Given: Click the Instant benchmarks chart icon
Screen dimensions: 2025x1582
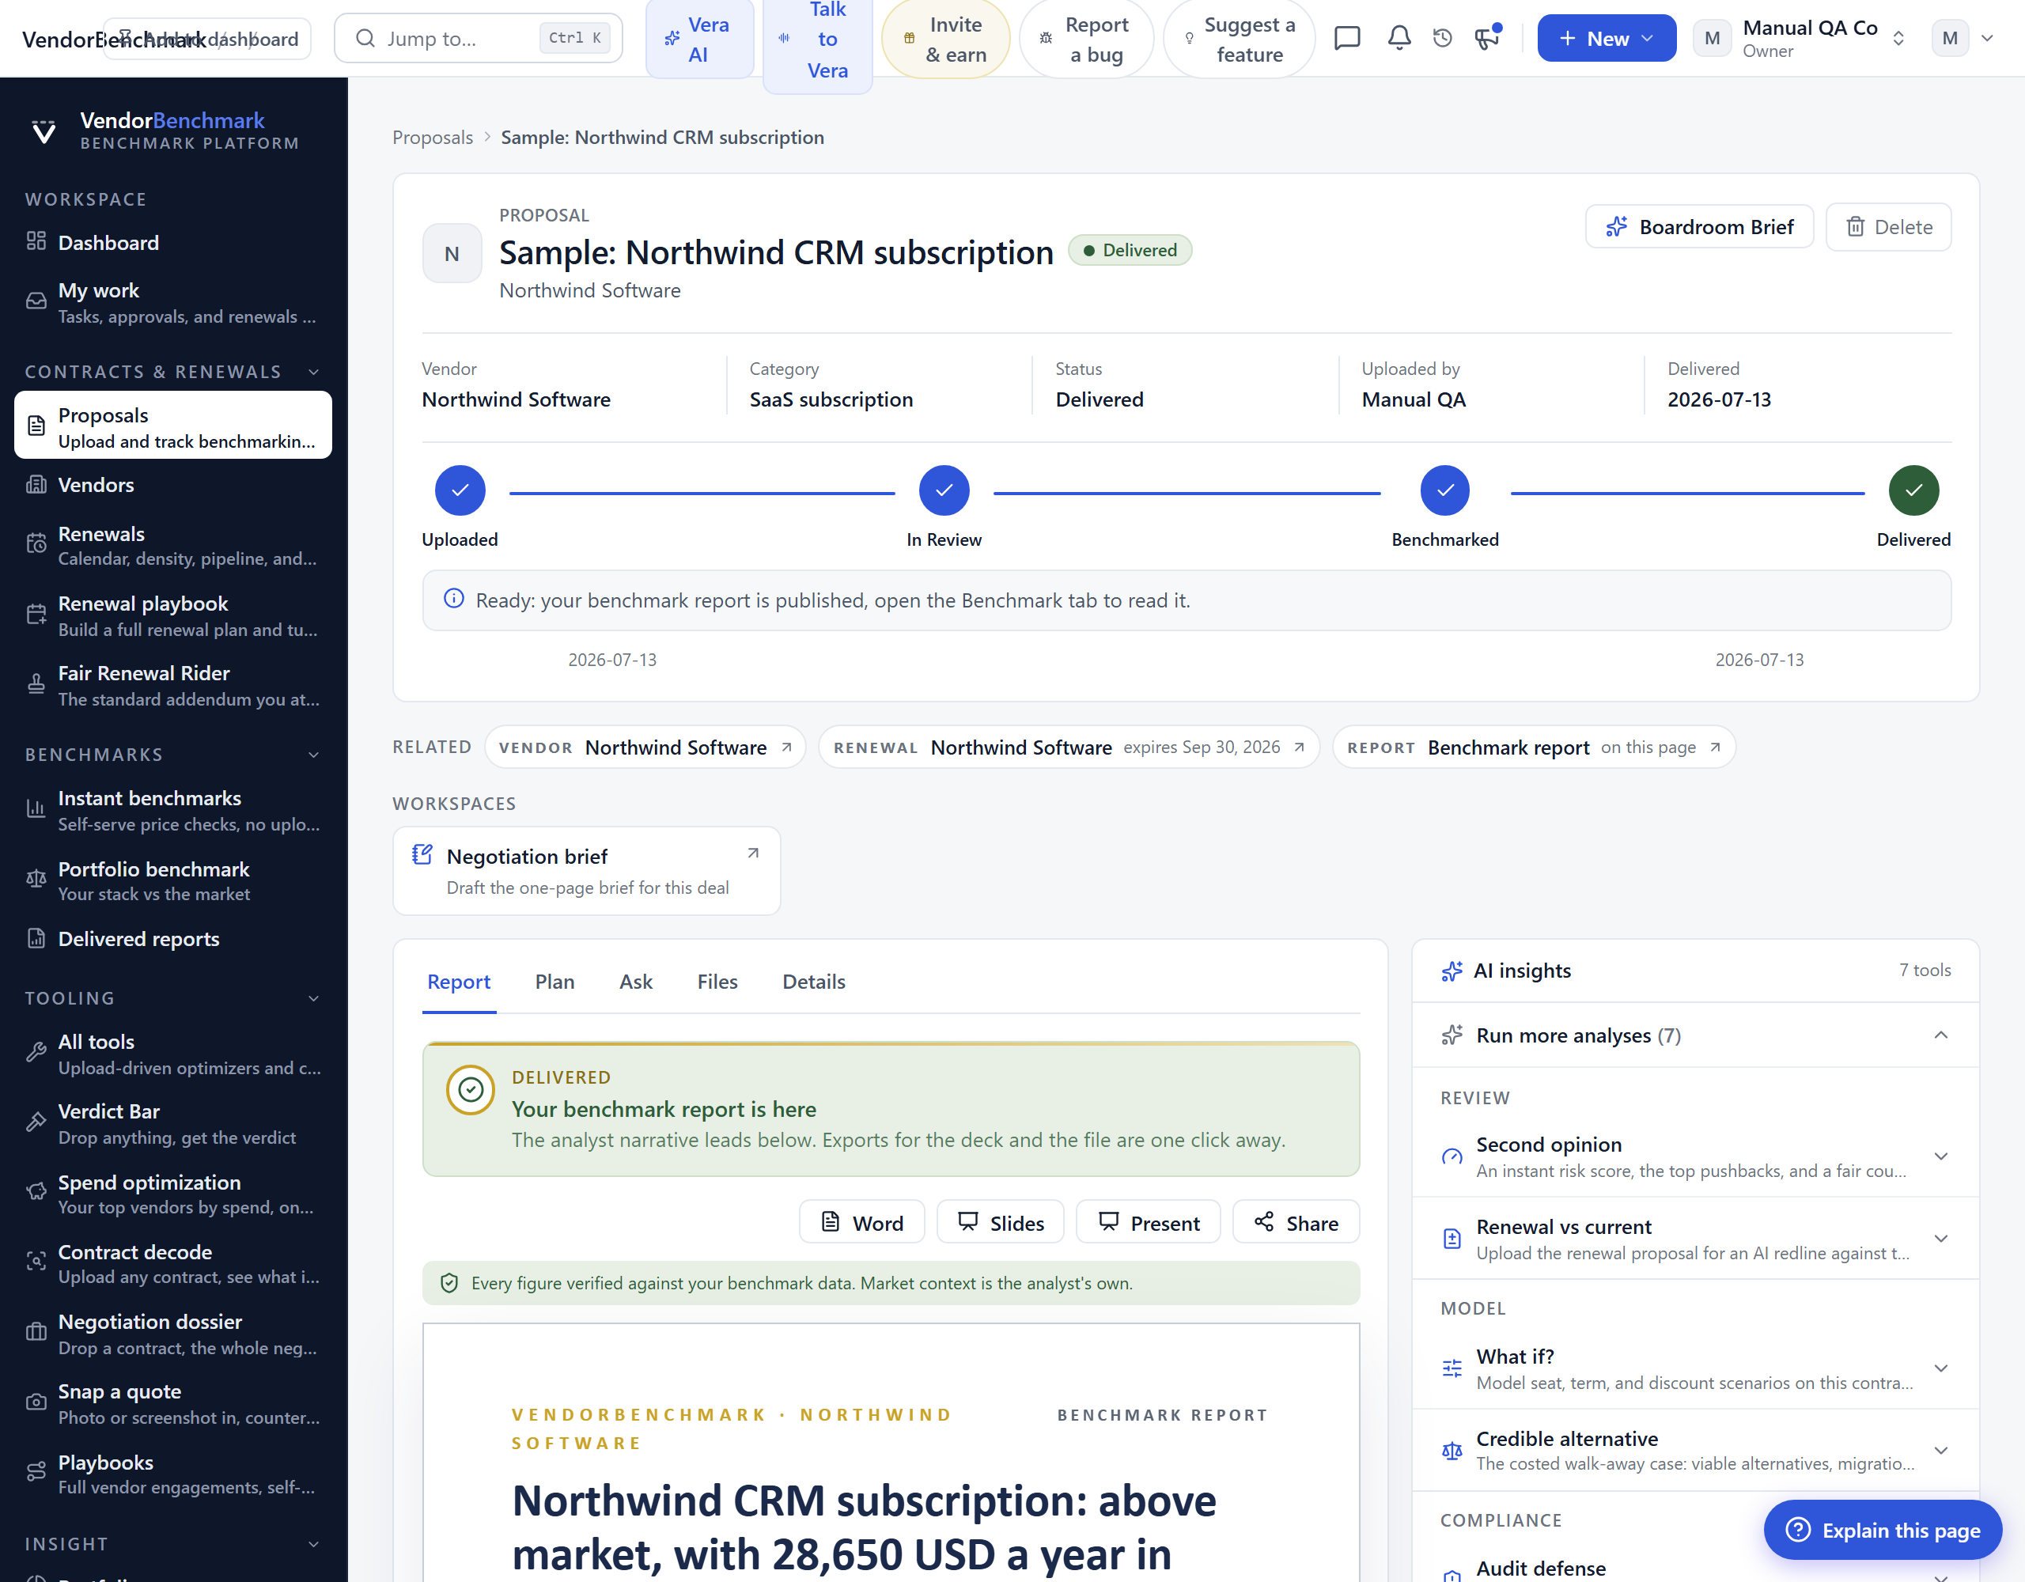Looking at the screenshot, I should [x=36, y=809].
